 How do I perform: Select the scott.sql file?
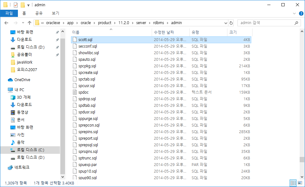coord(161,39)
